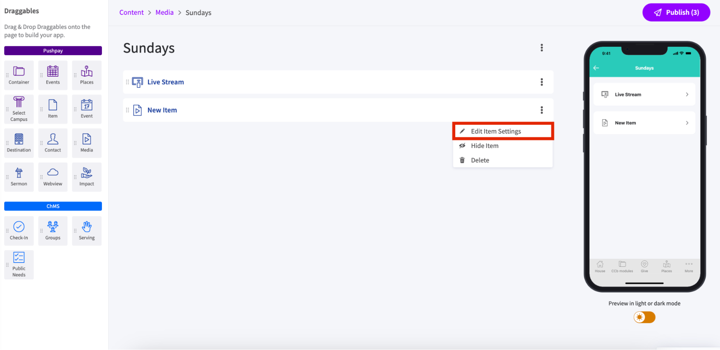Select the Container draggable
720x350 pixels.
tap(19, 75)
